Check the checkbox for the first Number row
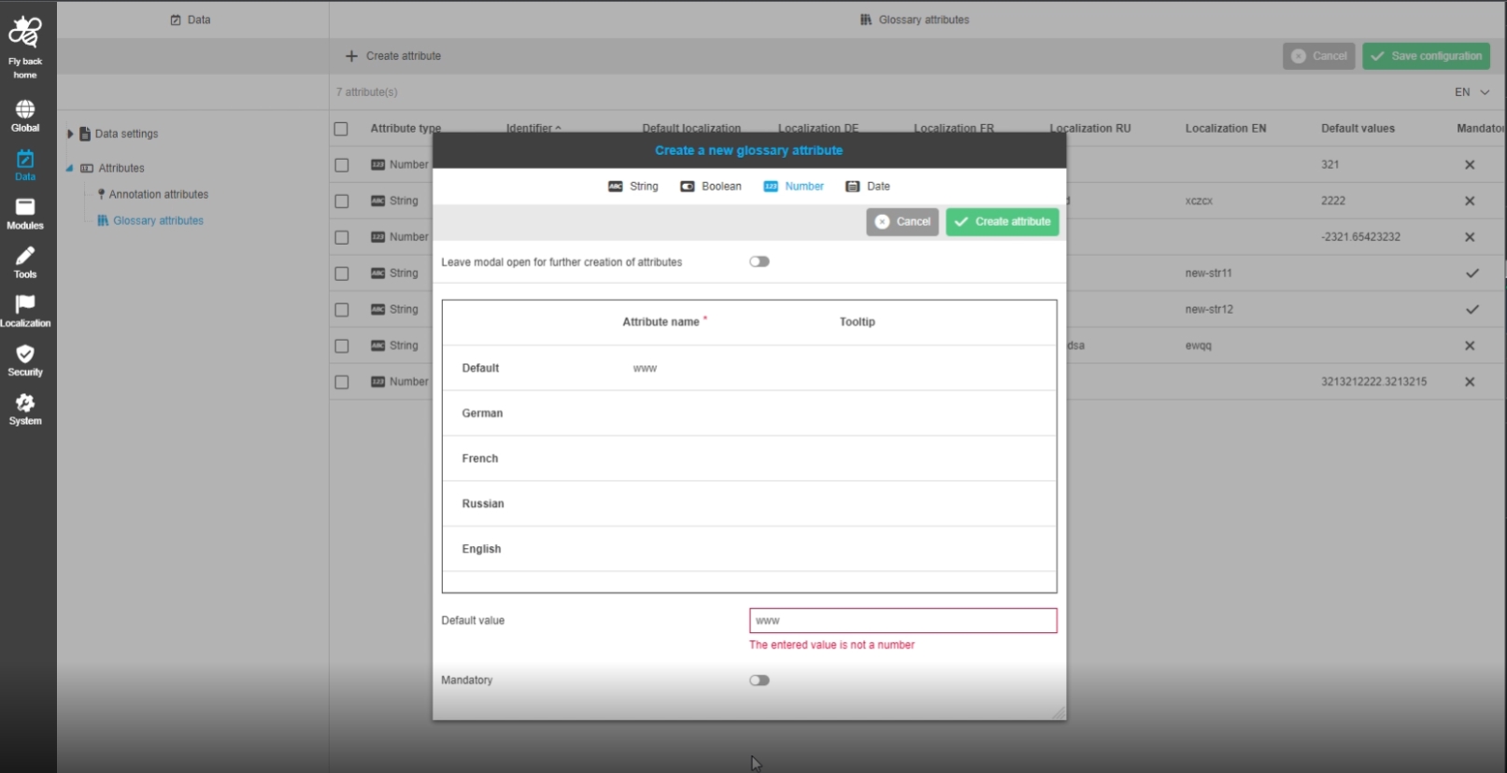The image size is (1507, 773). pos(342,165)
